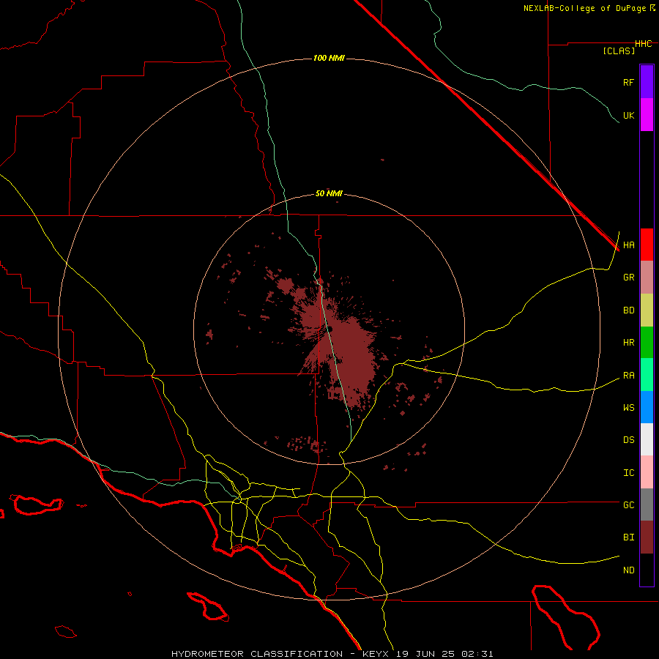Click the BD legend label
Screen dimensions: 659x659
pos(629,310)
